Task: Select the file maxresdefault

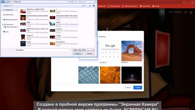Action: [64, 44]
